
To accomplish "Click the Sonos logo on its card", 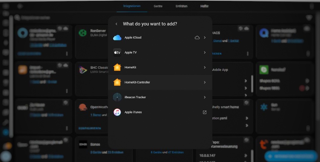I will pos(83,144).
